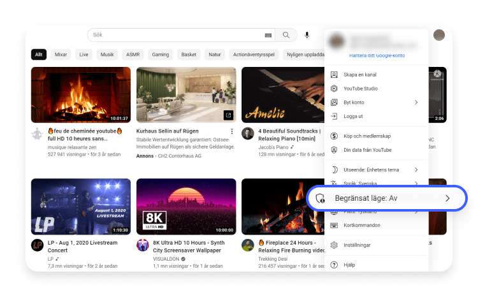Click the Byt konto icon
The width and height of the screenshot is (478, 297).
click(x=334, y=103)
